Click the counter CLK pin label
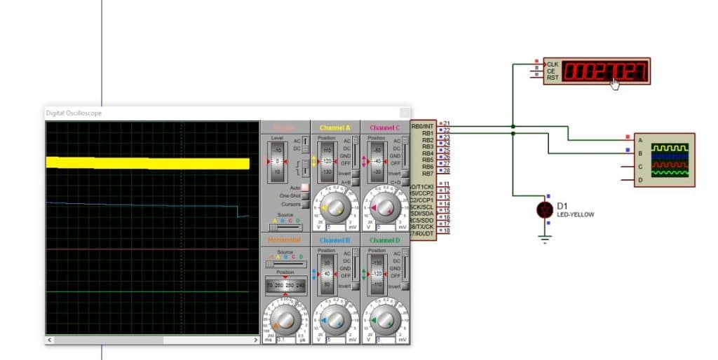Image resolution: width=718 pixels, height=360 pixels. [553, 64]
